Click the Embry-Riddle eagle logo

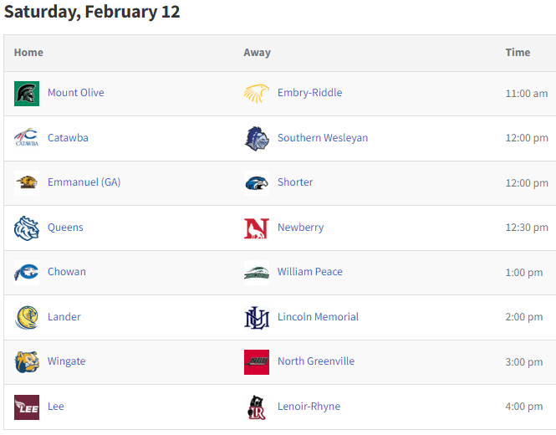pos(257,94)
